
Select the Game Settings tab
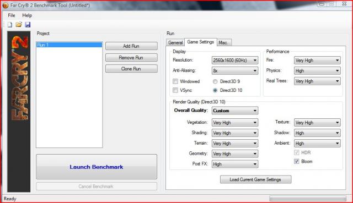coord(201,42)
